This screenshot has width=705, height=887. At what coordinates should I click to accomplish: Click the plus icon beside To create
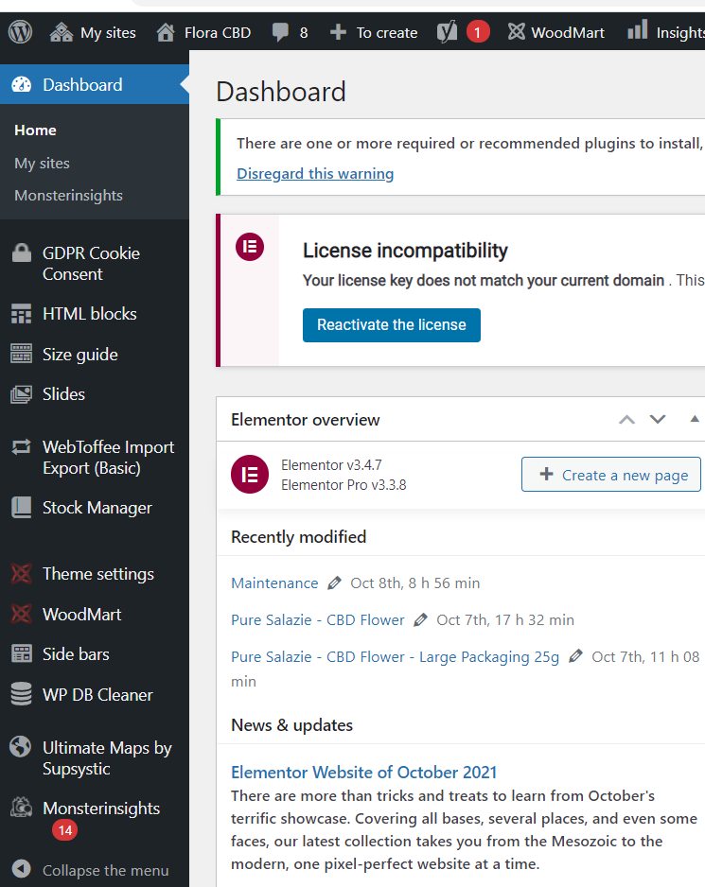click(338, 32)
